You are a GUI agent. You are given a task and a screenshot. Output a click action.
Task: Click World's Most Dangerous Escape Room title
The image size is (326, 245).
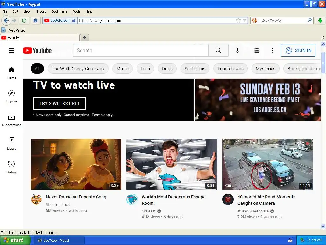[174, 200]
